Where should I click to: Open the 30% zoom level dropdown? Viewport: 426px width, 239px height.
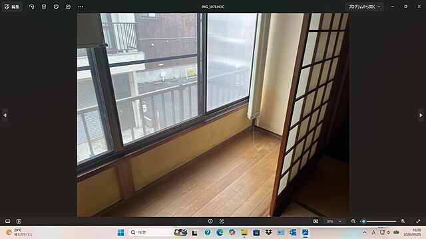click(x=334, y=221)
